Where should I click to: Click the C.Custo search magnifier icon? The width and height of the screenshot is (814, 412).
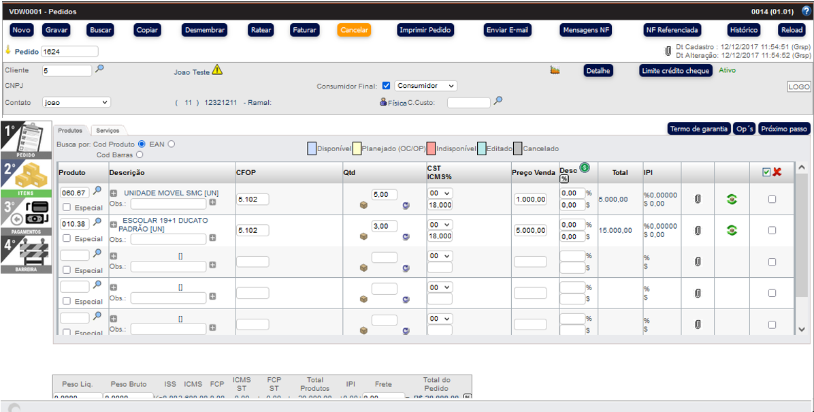pos(498,101)
